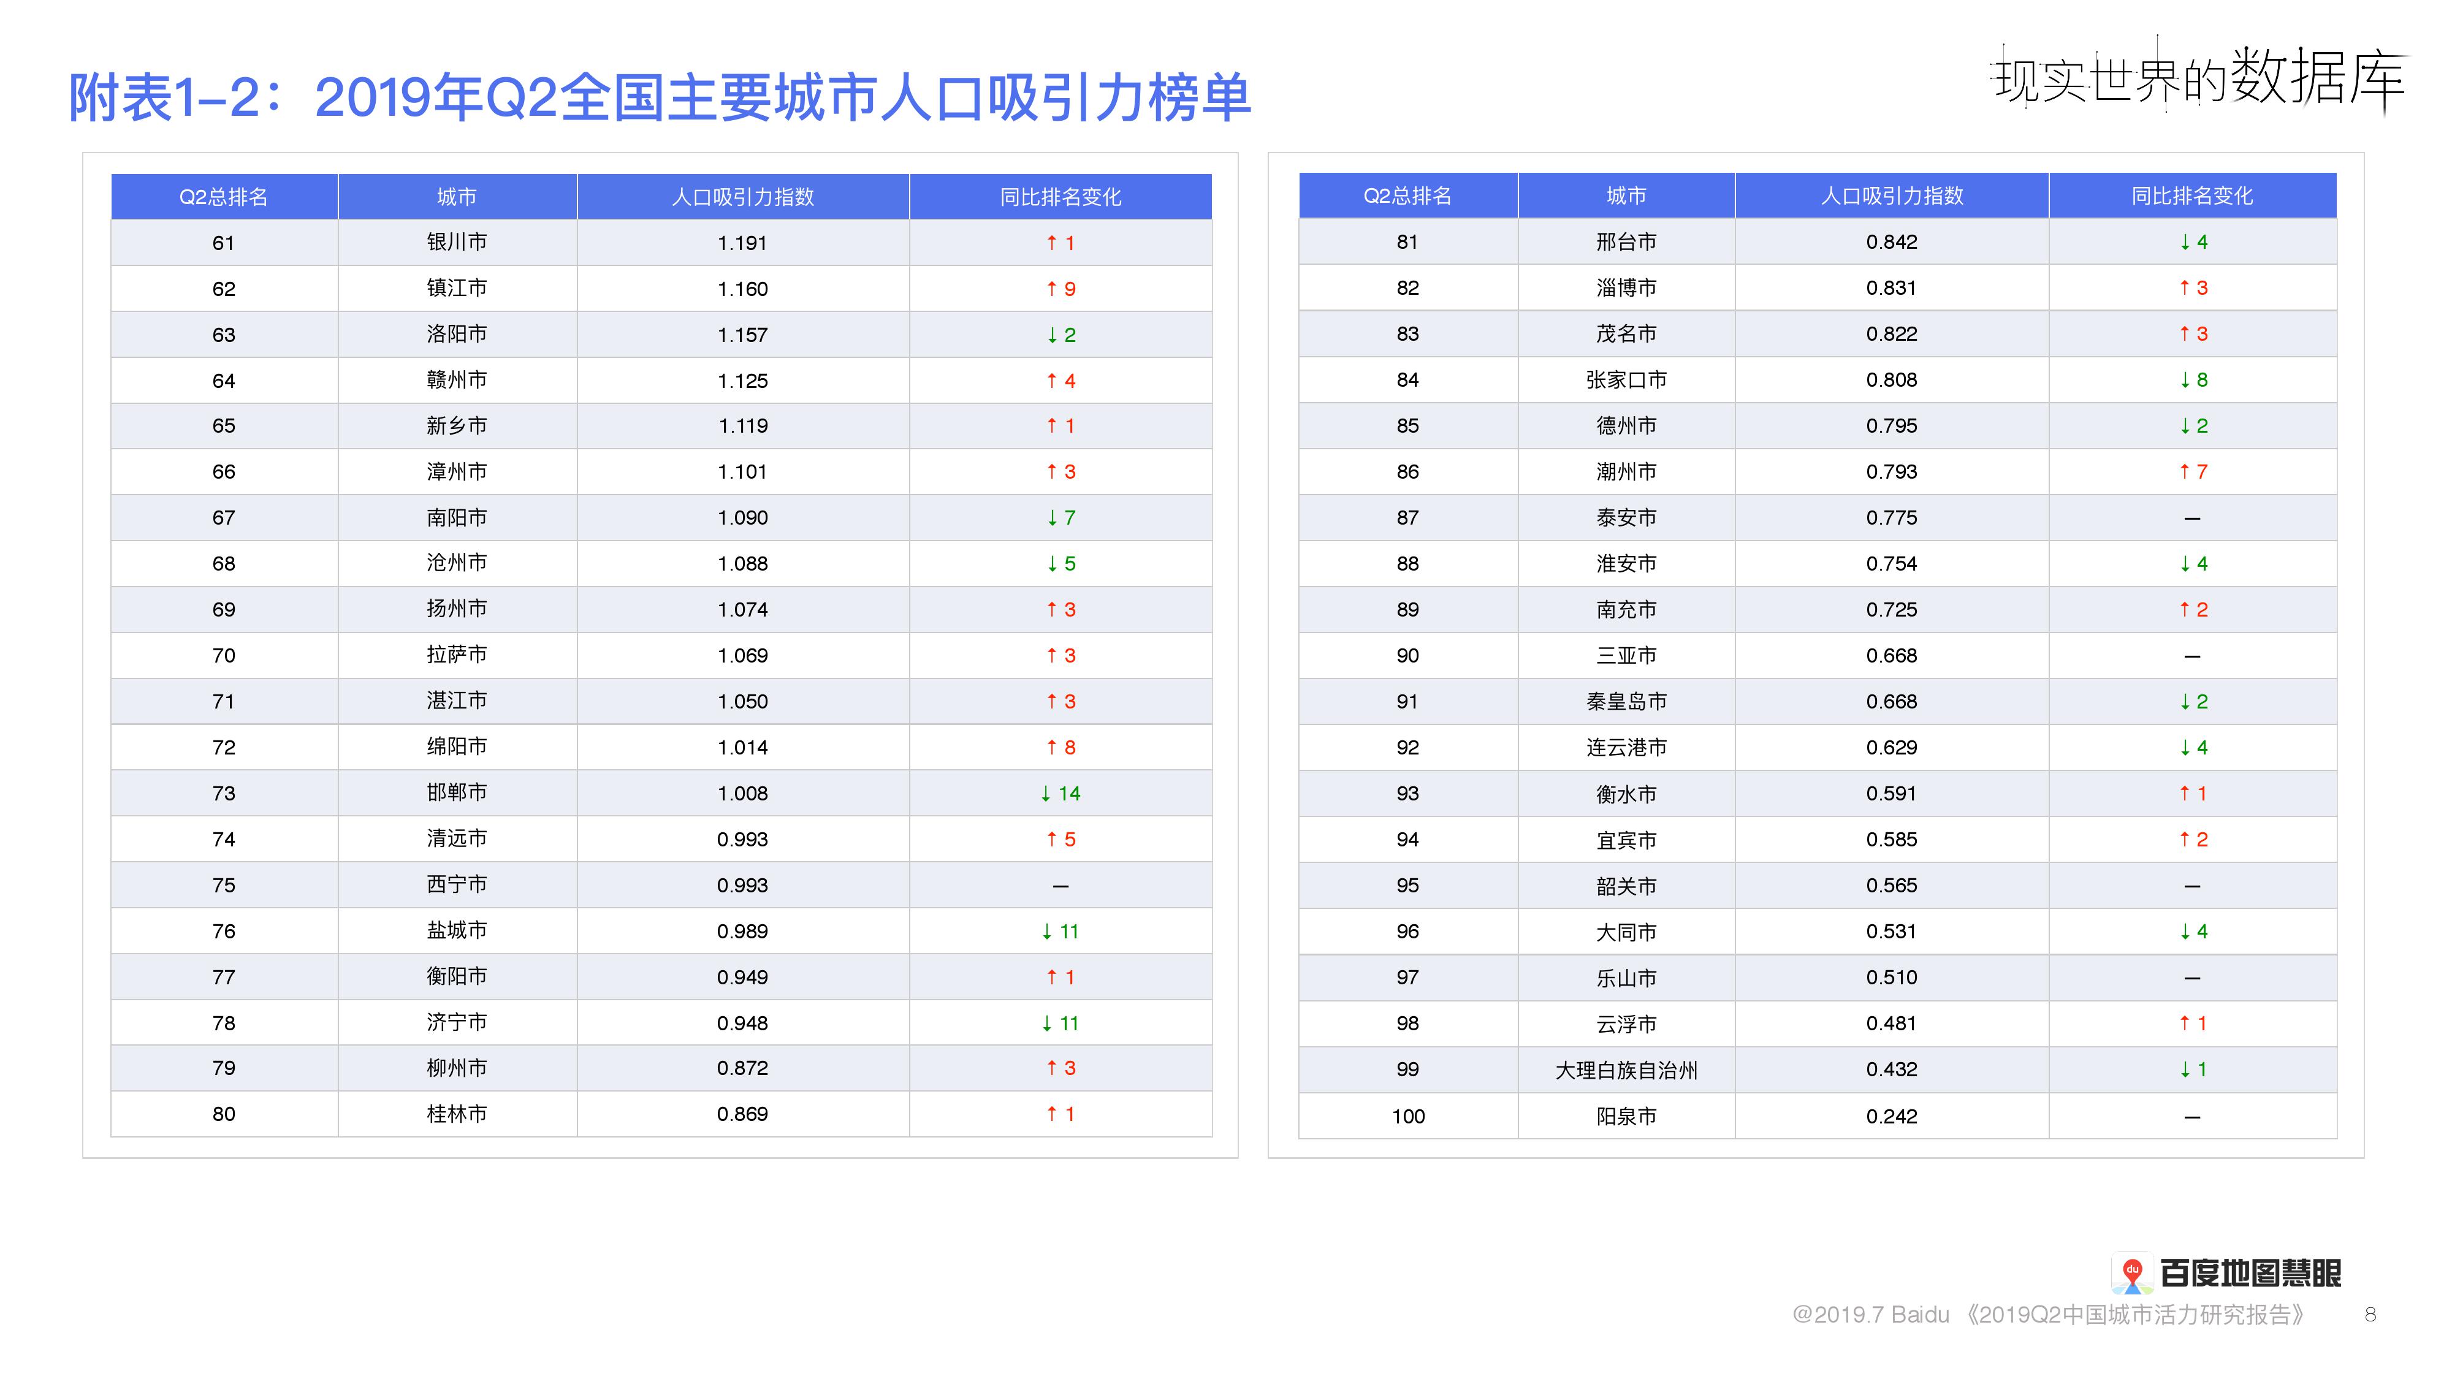Click index value 1.160 for 镇江市

[742, 288]
